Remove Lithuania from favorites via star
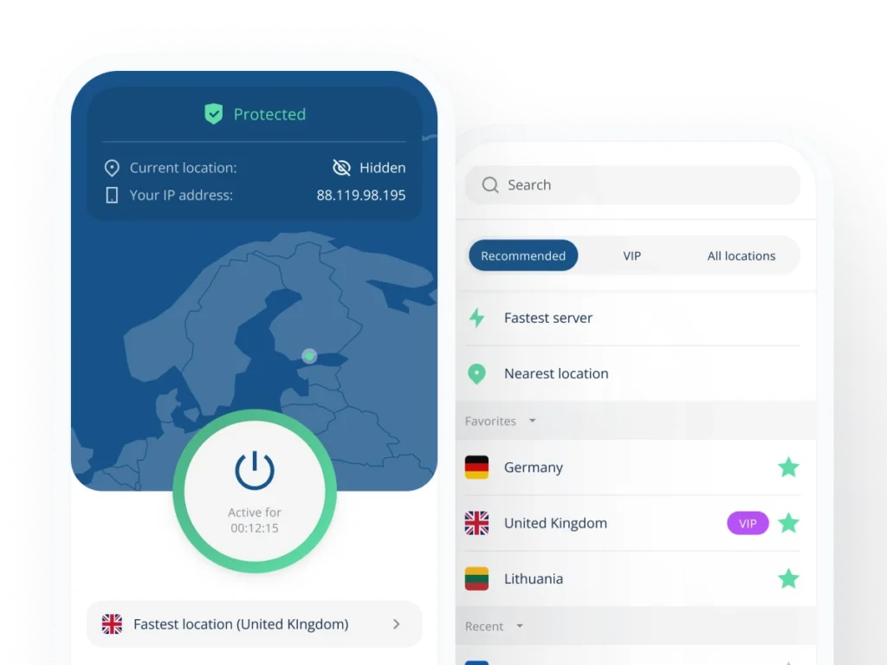The image size is (887, 665). tap(788, 578)
